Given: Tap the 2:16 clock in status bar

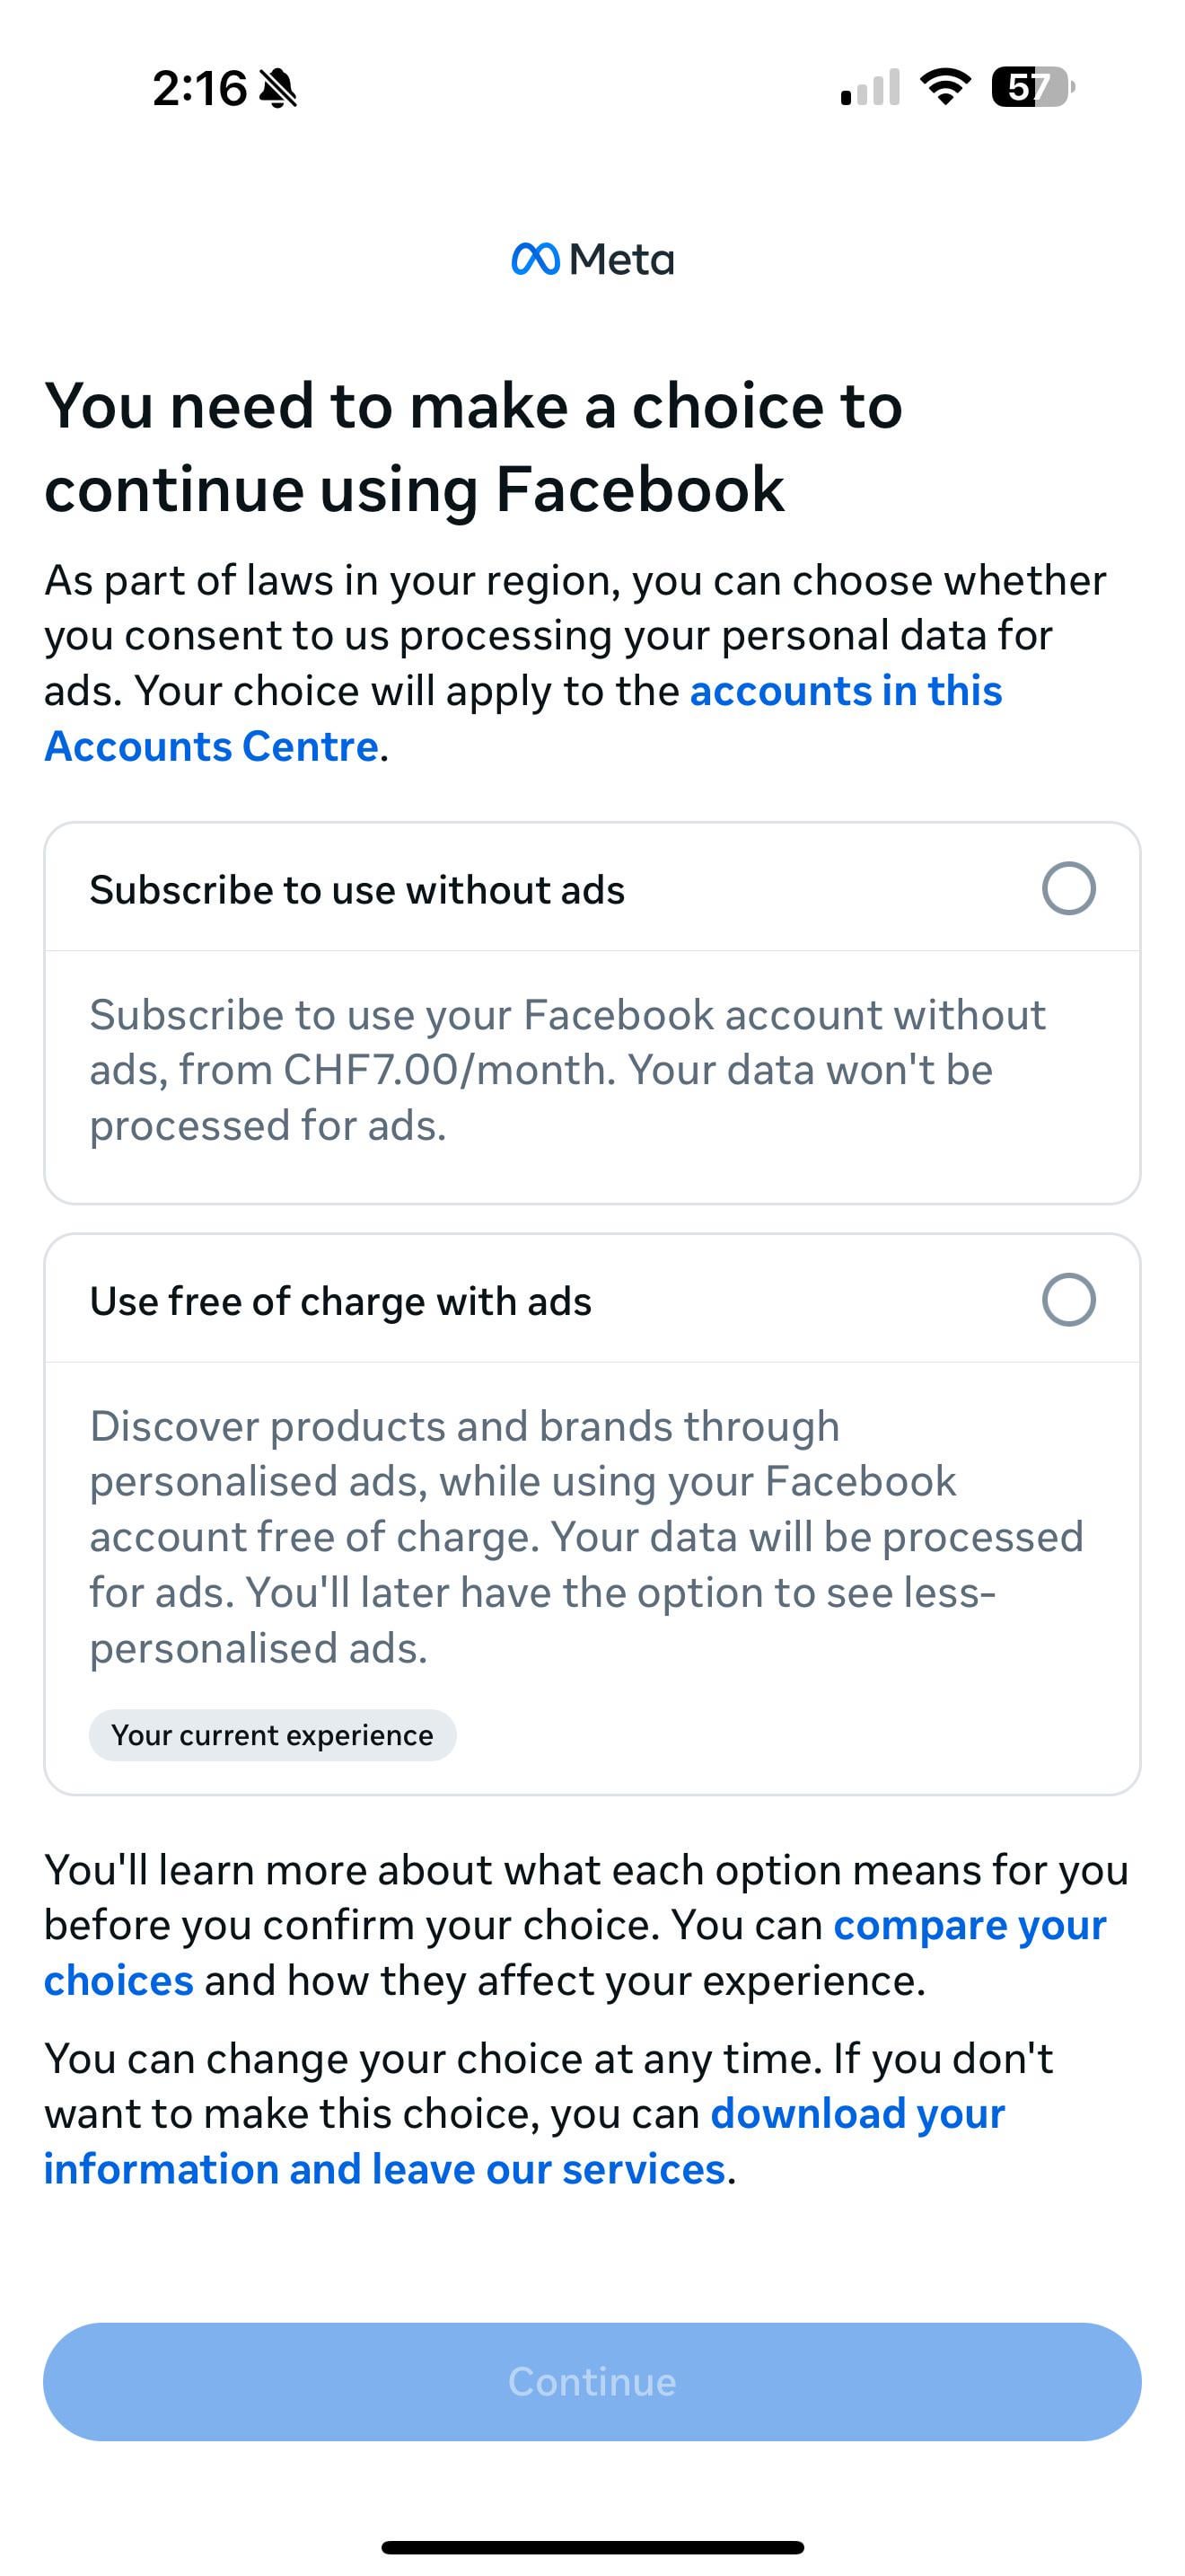Looking at the screenshot, I should click(x=198, y=88).
